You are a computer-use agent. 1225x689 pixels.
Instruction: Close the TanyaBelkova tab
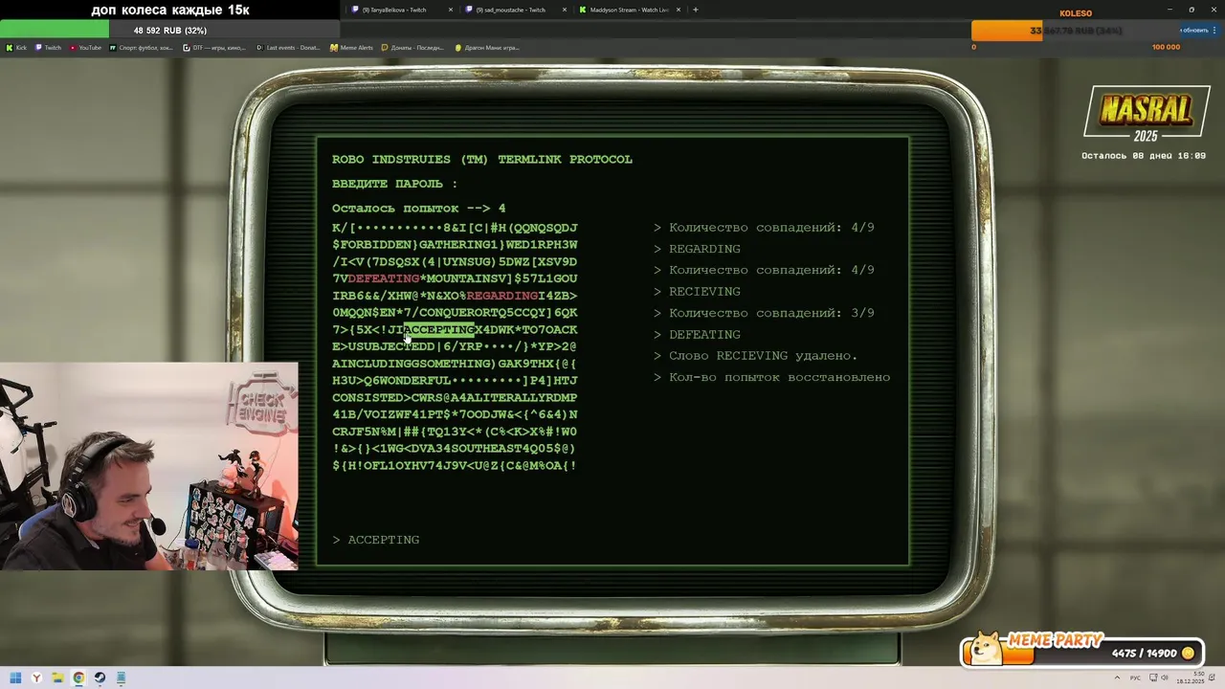tap(451, 10)
